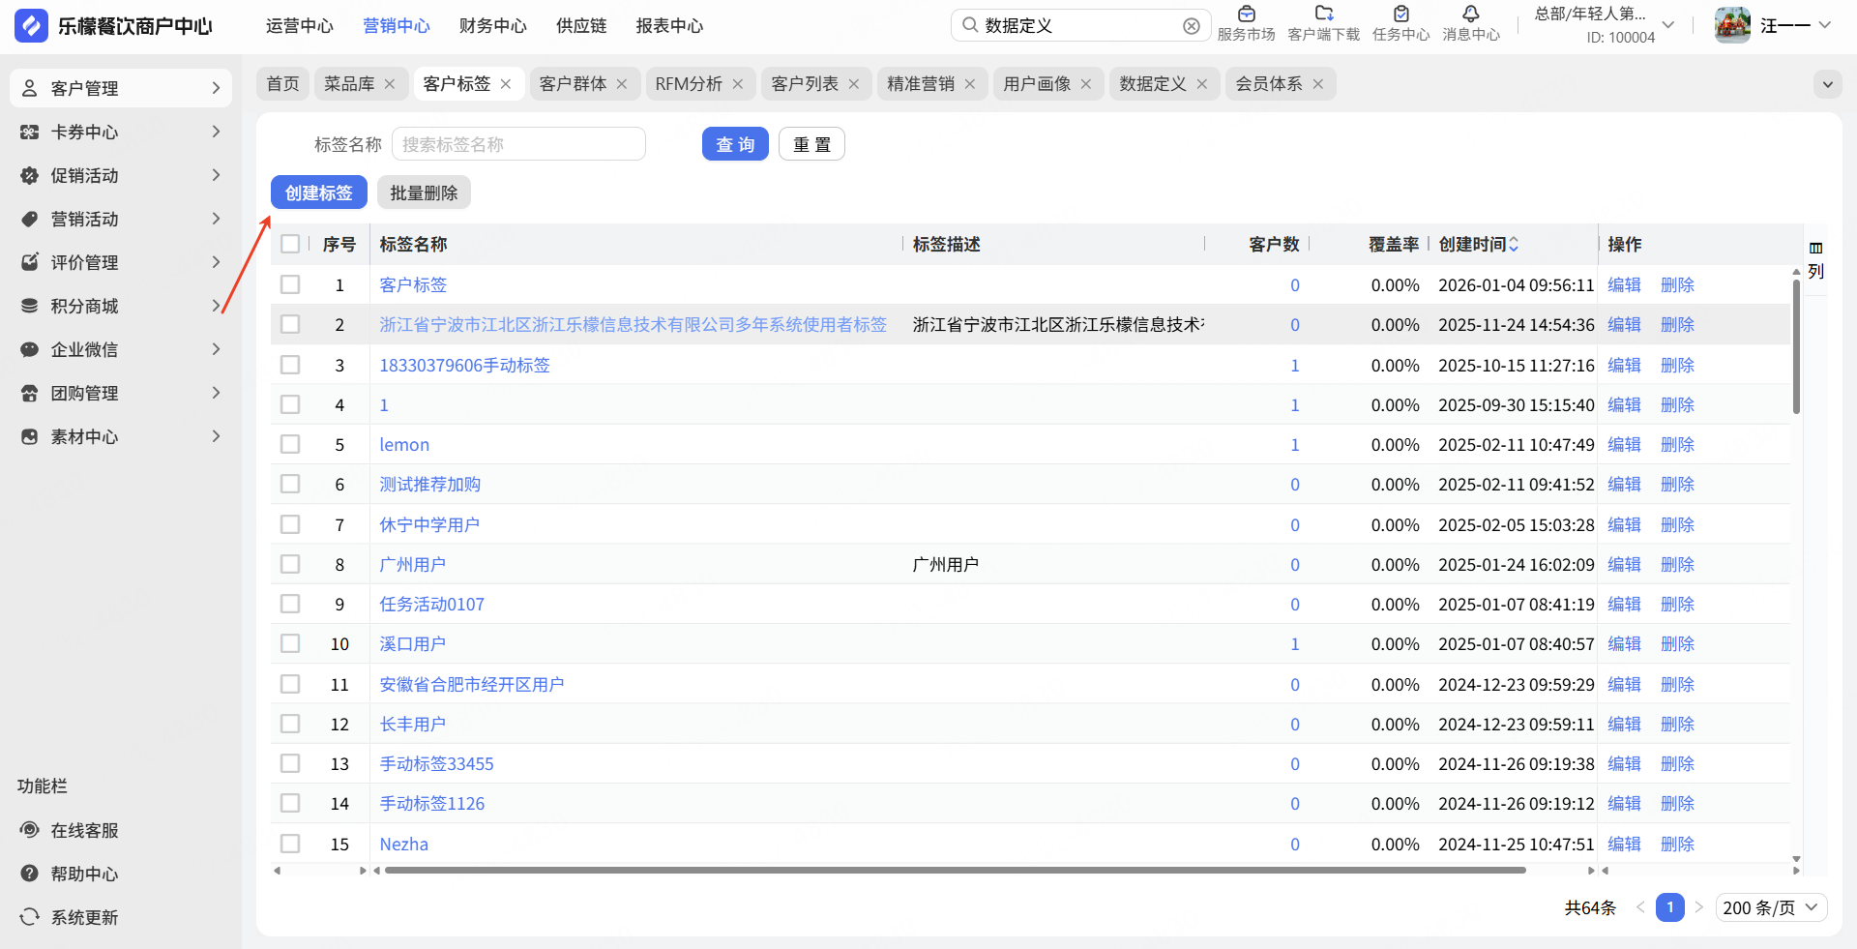Click the 客户端下载 download icon
1857x949 pixels.
1323,15
